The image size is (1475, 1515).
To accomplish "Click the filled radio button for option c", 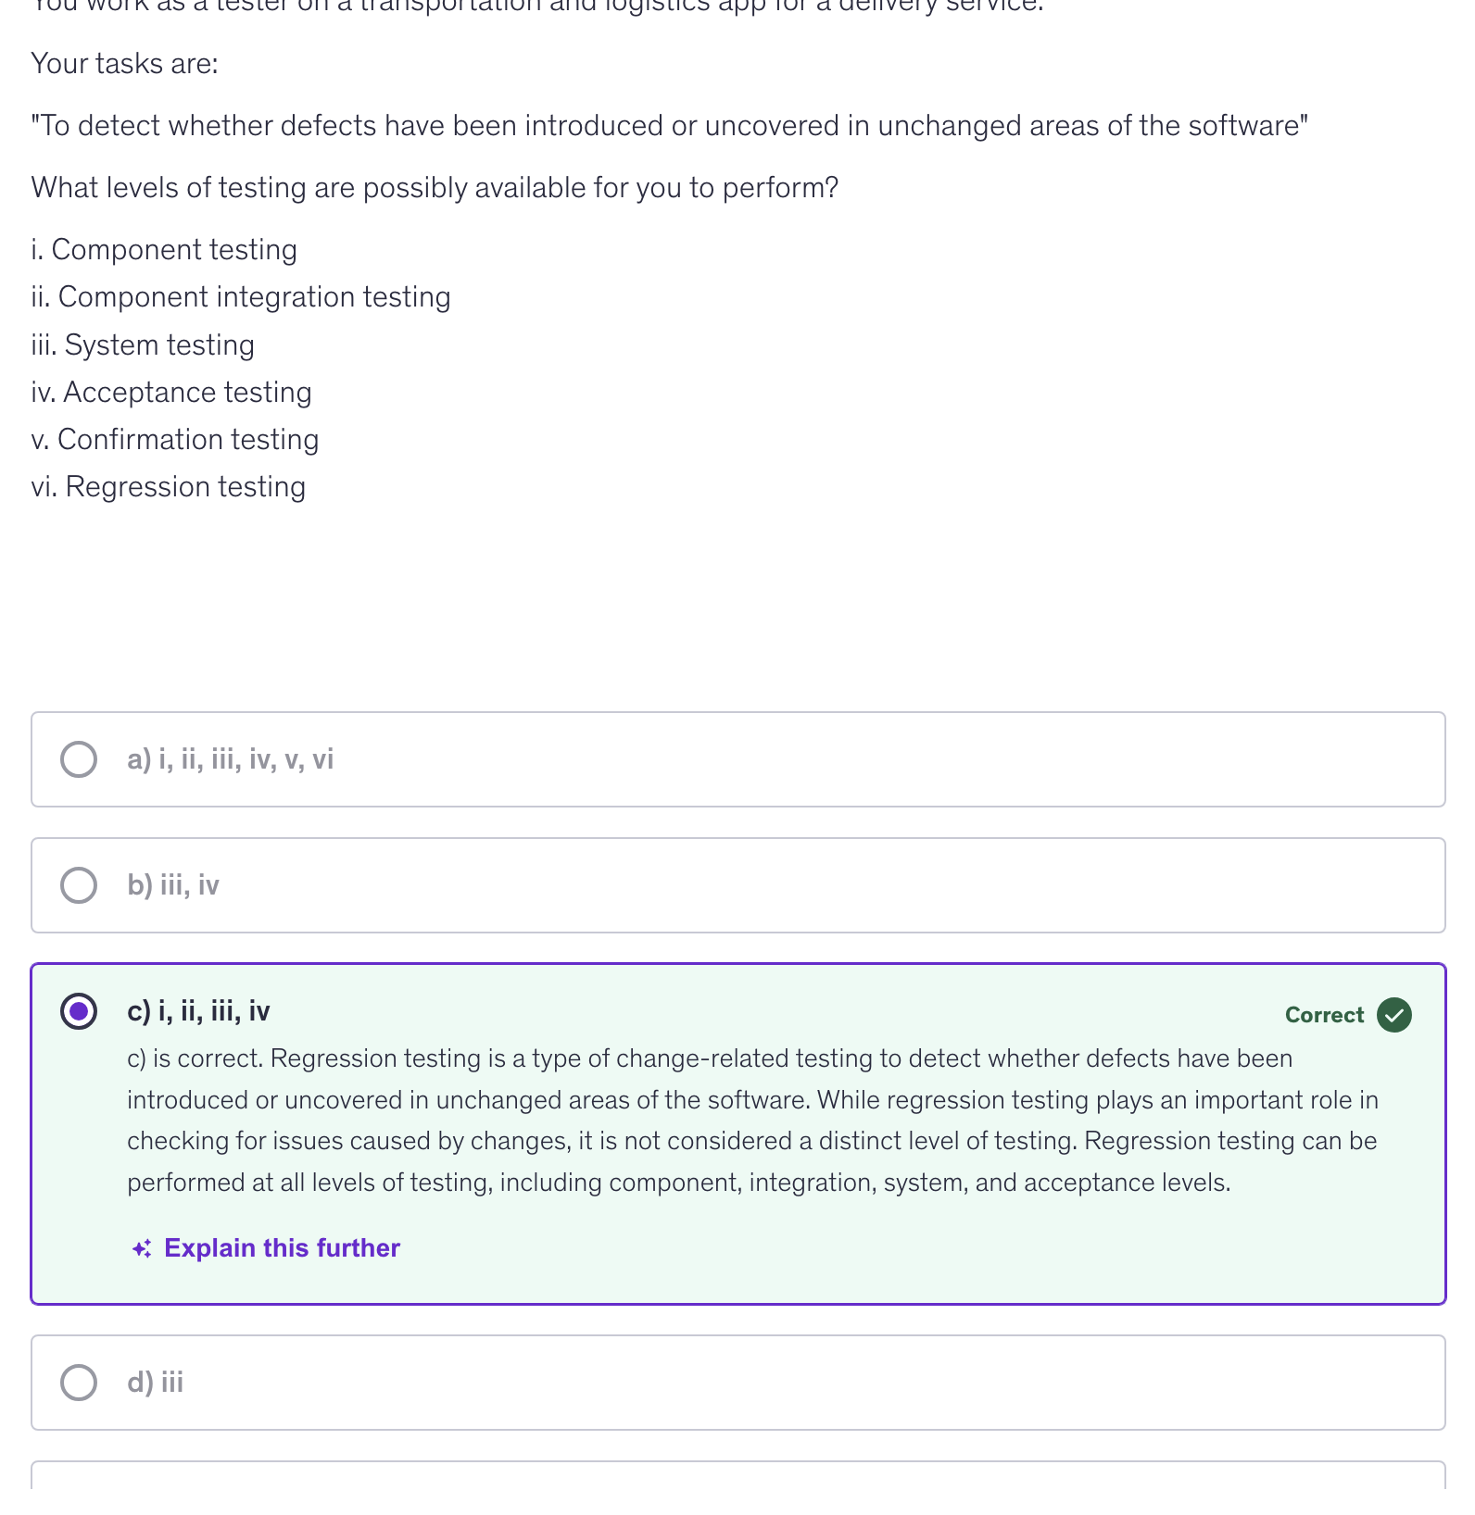I will pos(79,1011).
